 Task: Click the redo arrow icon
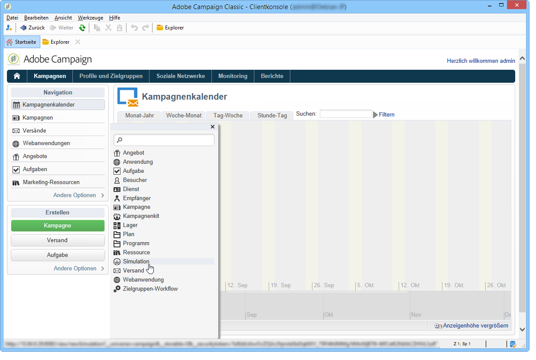[146, 28]
